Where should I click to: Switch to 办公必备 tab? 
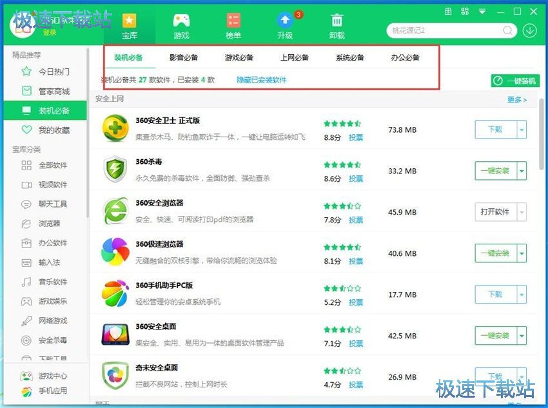405,57
